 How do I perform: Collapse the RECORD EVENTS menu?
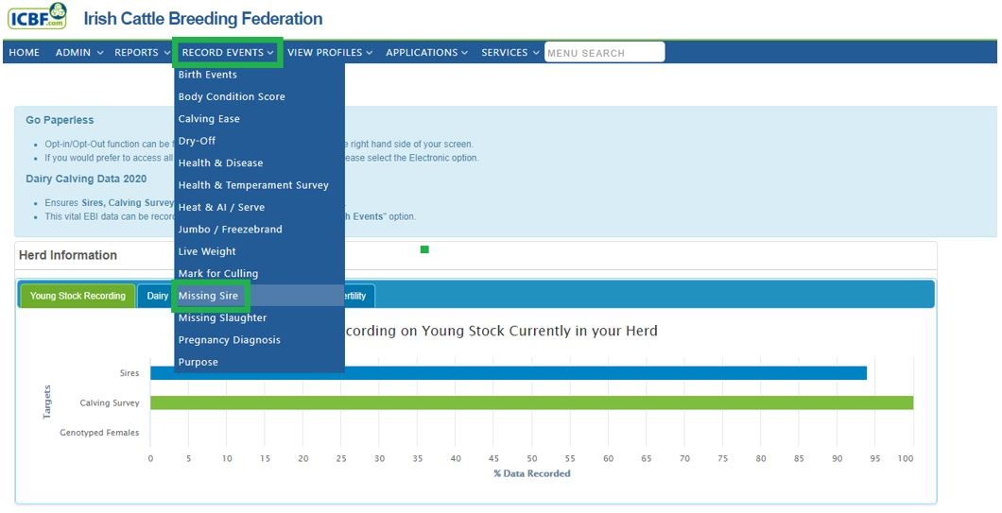[x=228, y=52]
